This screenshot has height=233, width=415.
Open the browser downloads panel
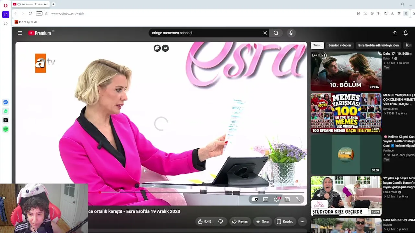392,14
